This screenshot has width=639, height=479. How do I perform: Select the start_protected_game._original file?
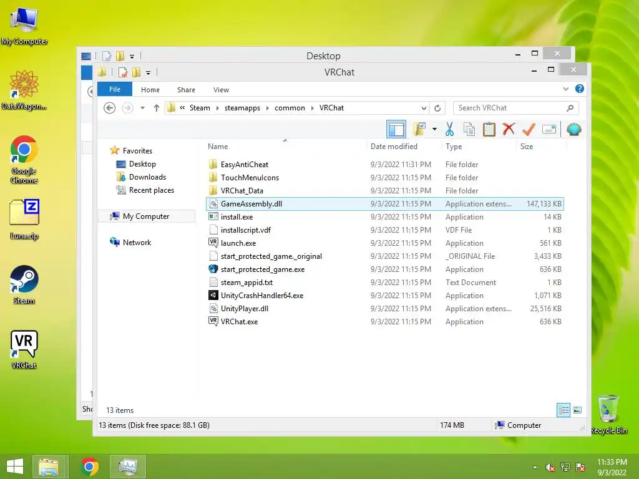click(271, 256)
